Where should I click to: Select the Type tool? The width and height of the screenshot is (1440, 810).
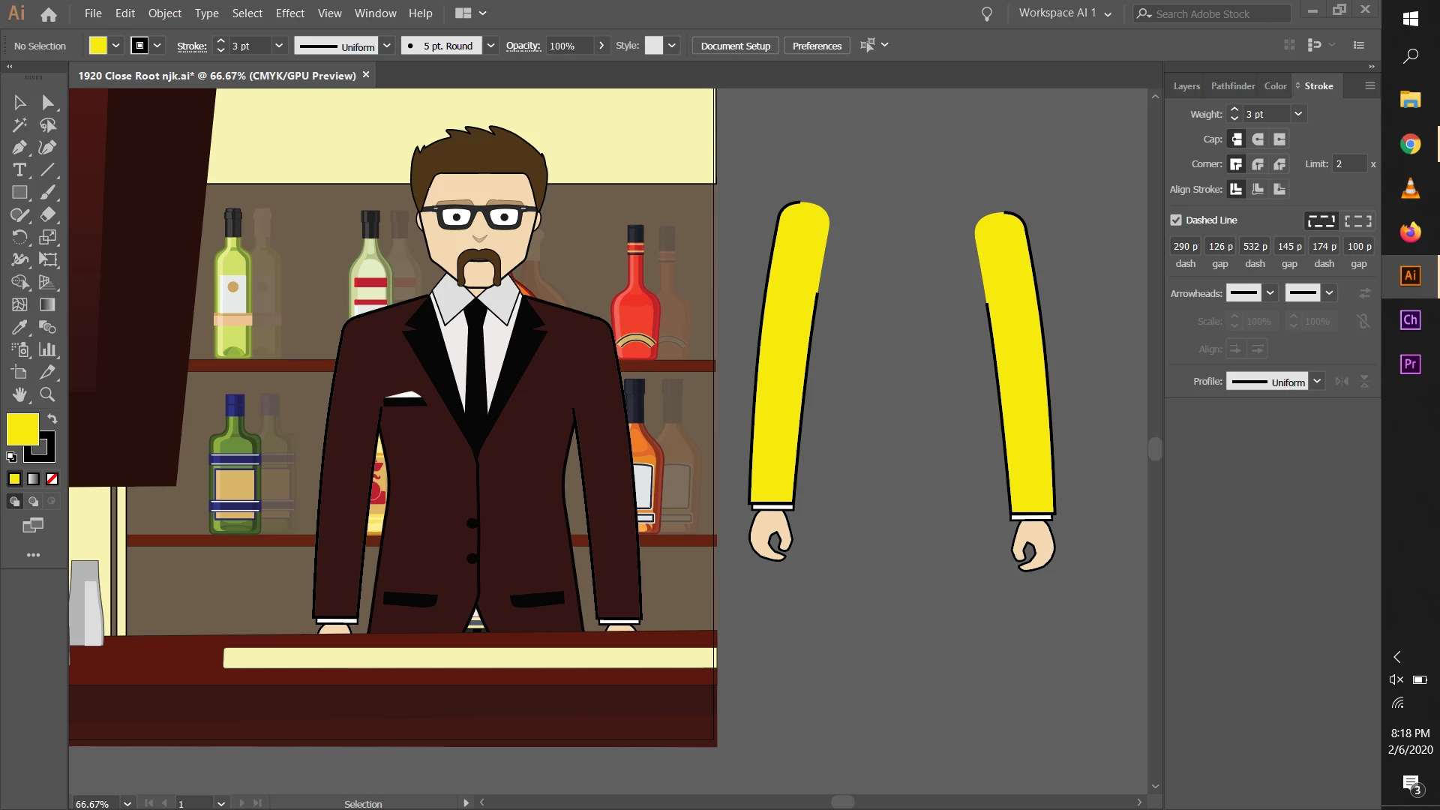(19, 170)
